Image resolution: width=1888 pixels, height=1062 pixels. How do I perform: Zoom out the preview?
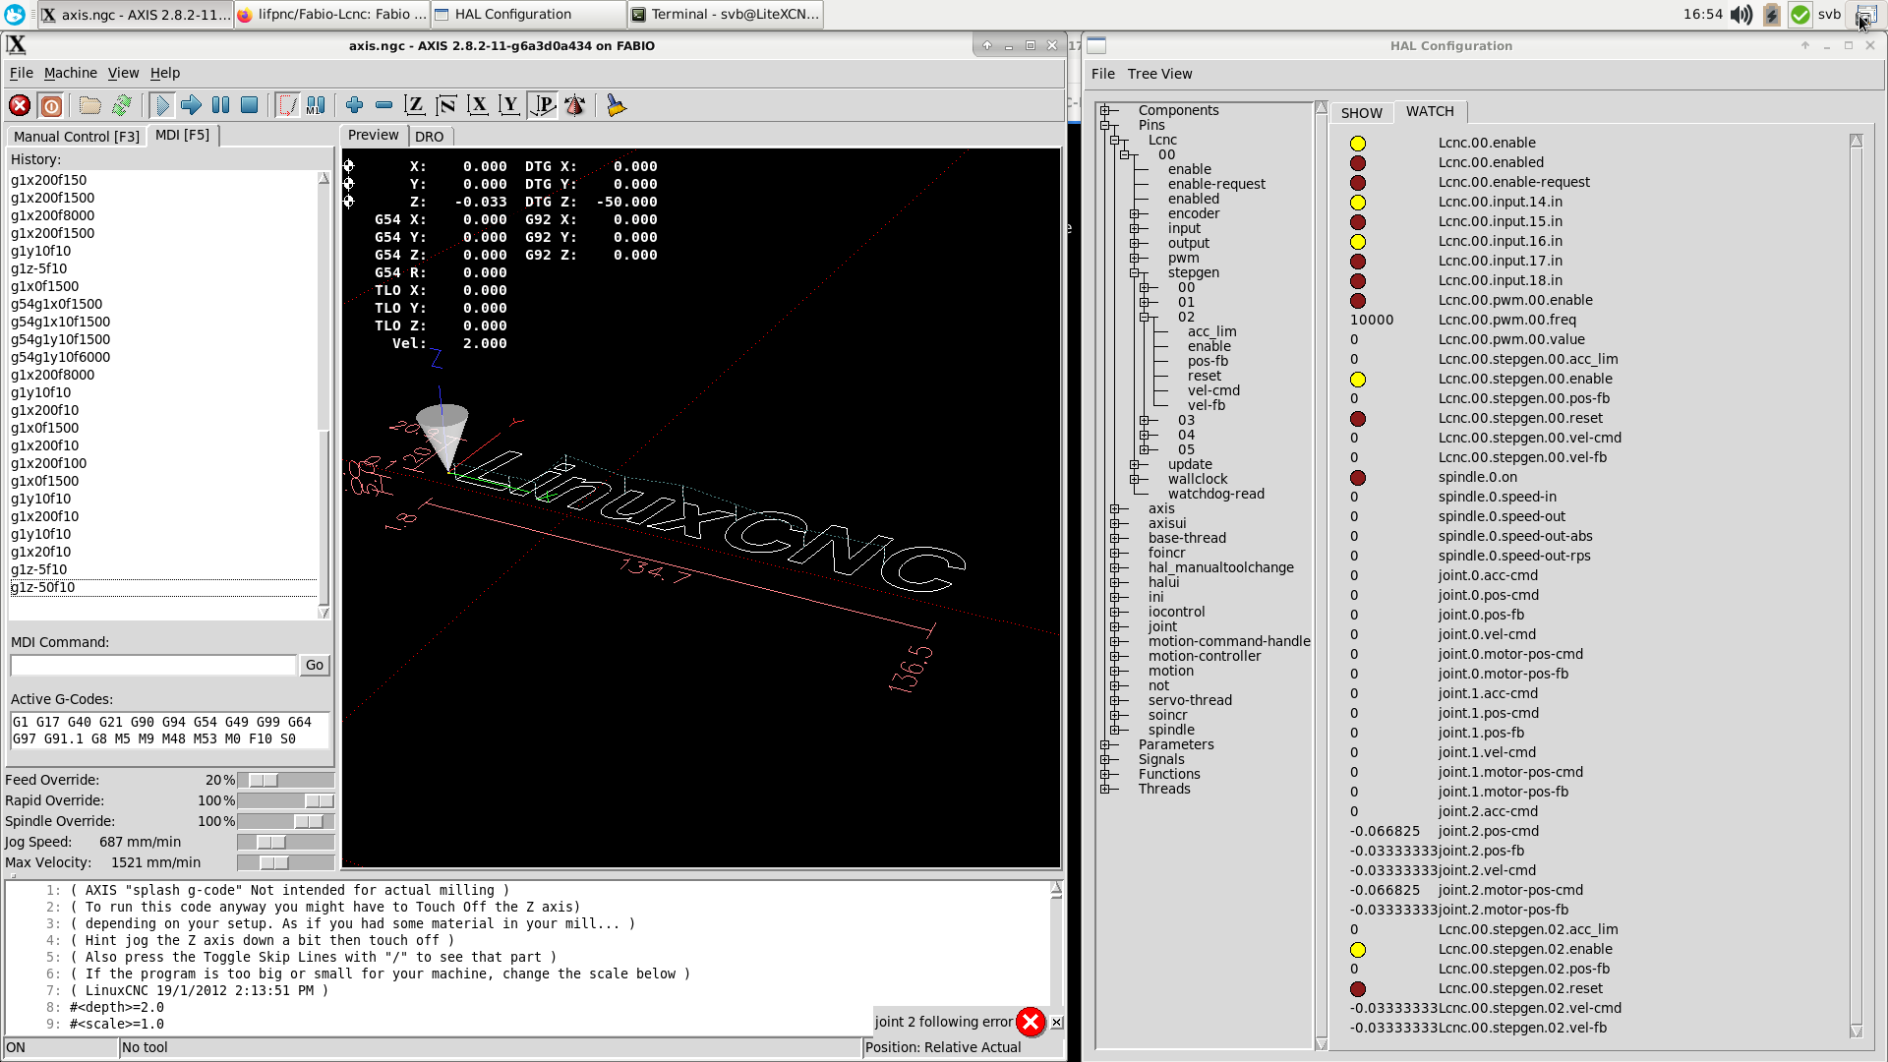coord(384,105)
